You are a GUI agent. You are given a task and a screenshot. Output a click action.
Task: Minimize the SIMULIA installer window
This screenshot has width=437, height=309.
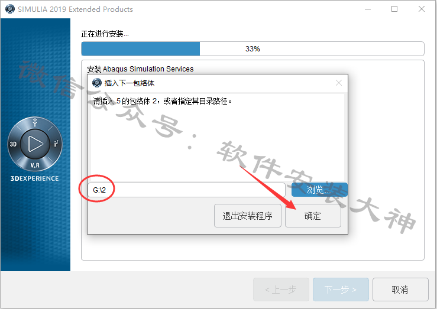click(368, 9)
